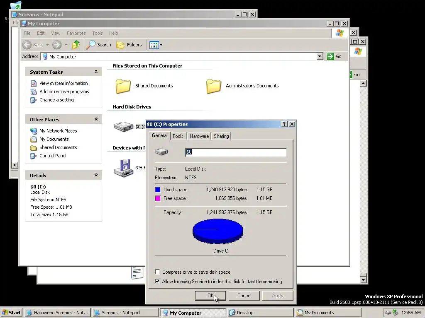425x318 pixels.
Task: Open the Address bar dropdown arrow
Action: tap(320, 56)
